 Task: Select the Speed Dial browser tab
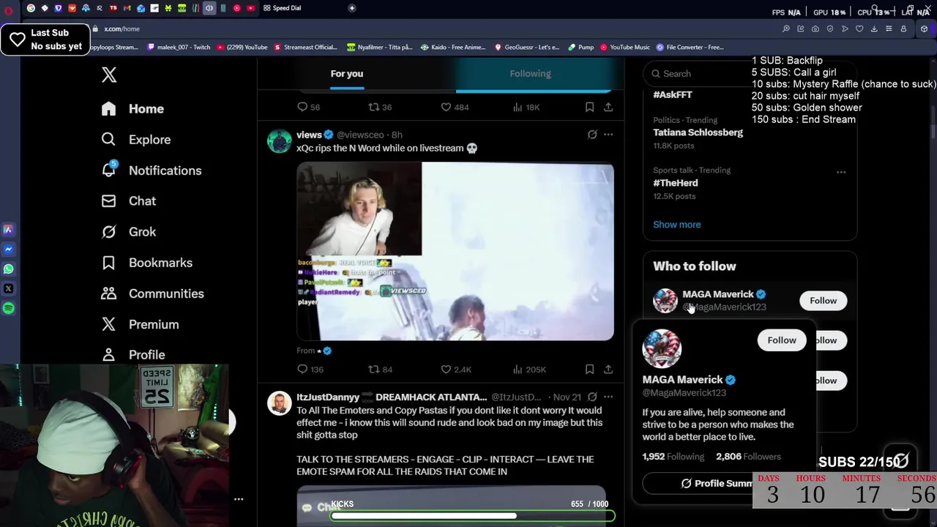[x=282, y=8]
